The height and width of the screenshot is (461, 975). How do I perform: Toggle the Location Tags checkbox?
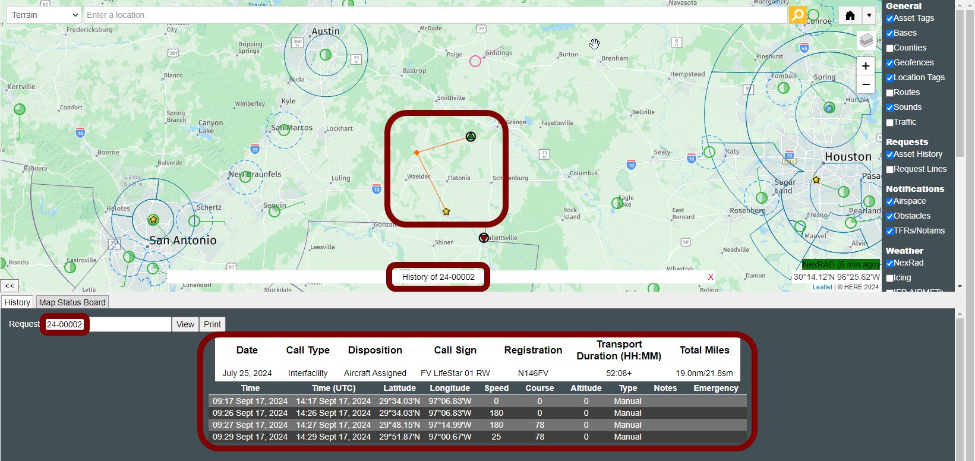(x=889, y=78)
